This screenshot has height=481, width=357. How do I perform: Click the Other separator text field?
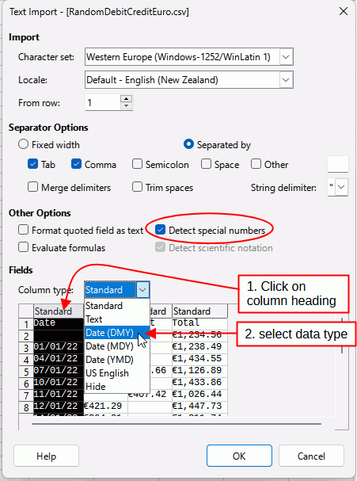338,164
